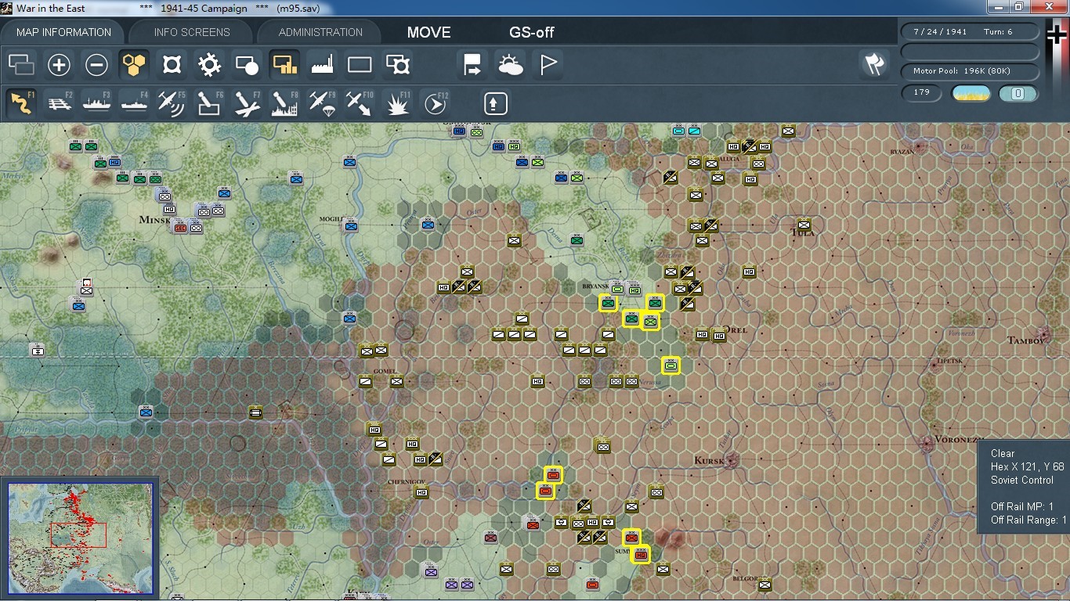Click the upward arrow box icon
The width and height of the screenshot is (1070, 601).
point(496,103)
